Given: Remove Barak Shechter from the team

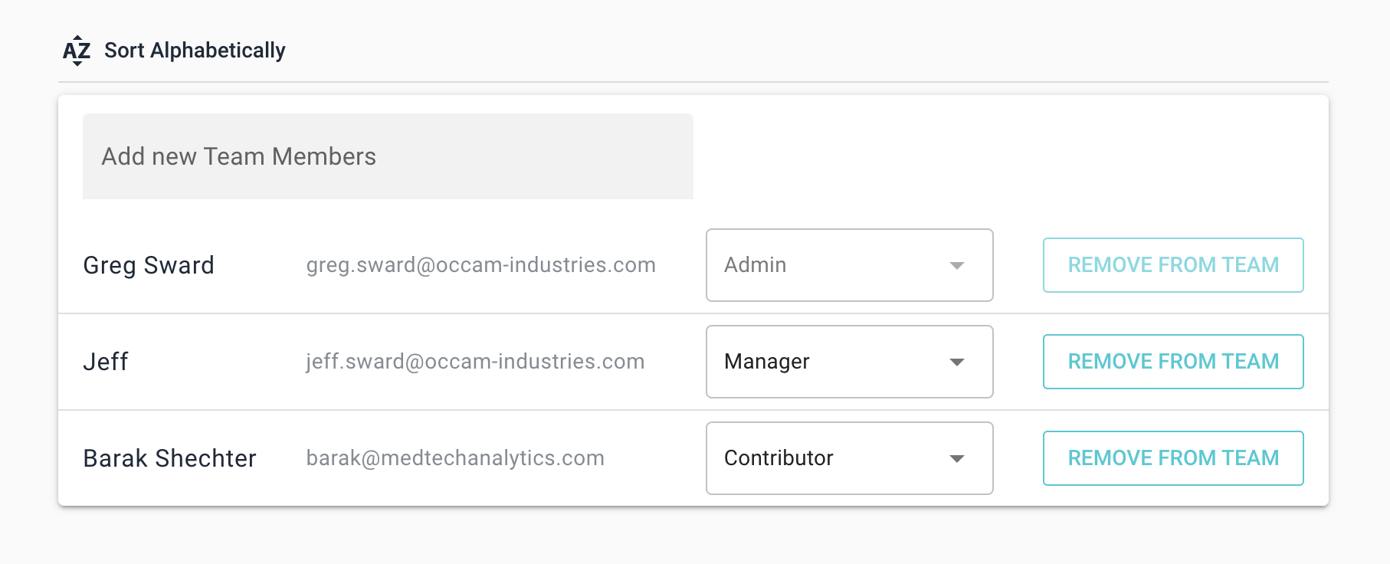Looking at the screenshot, I should tap(1172, 458).
